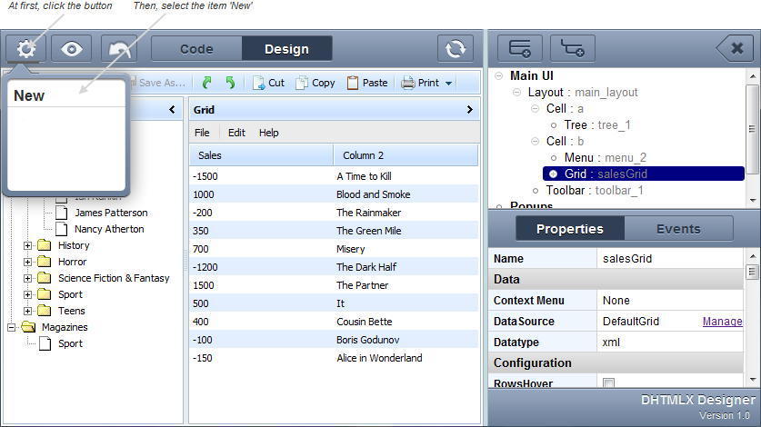This screenshot has height=427, width=761.
Task: Select the Sport file under Magazines
Action: pos(70,343)
